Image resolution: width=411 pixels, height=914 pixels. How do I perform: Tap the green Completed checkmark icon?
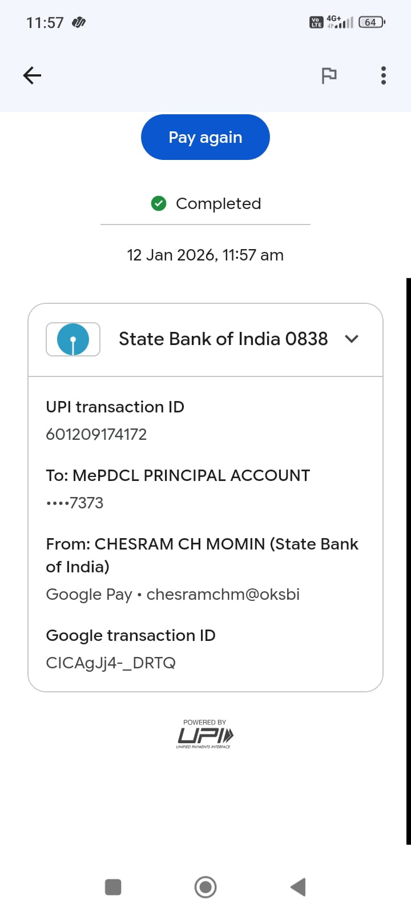tap(159, 203)
